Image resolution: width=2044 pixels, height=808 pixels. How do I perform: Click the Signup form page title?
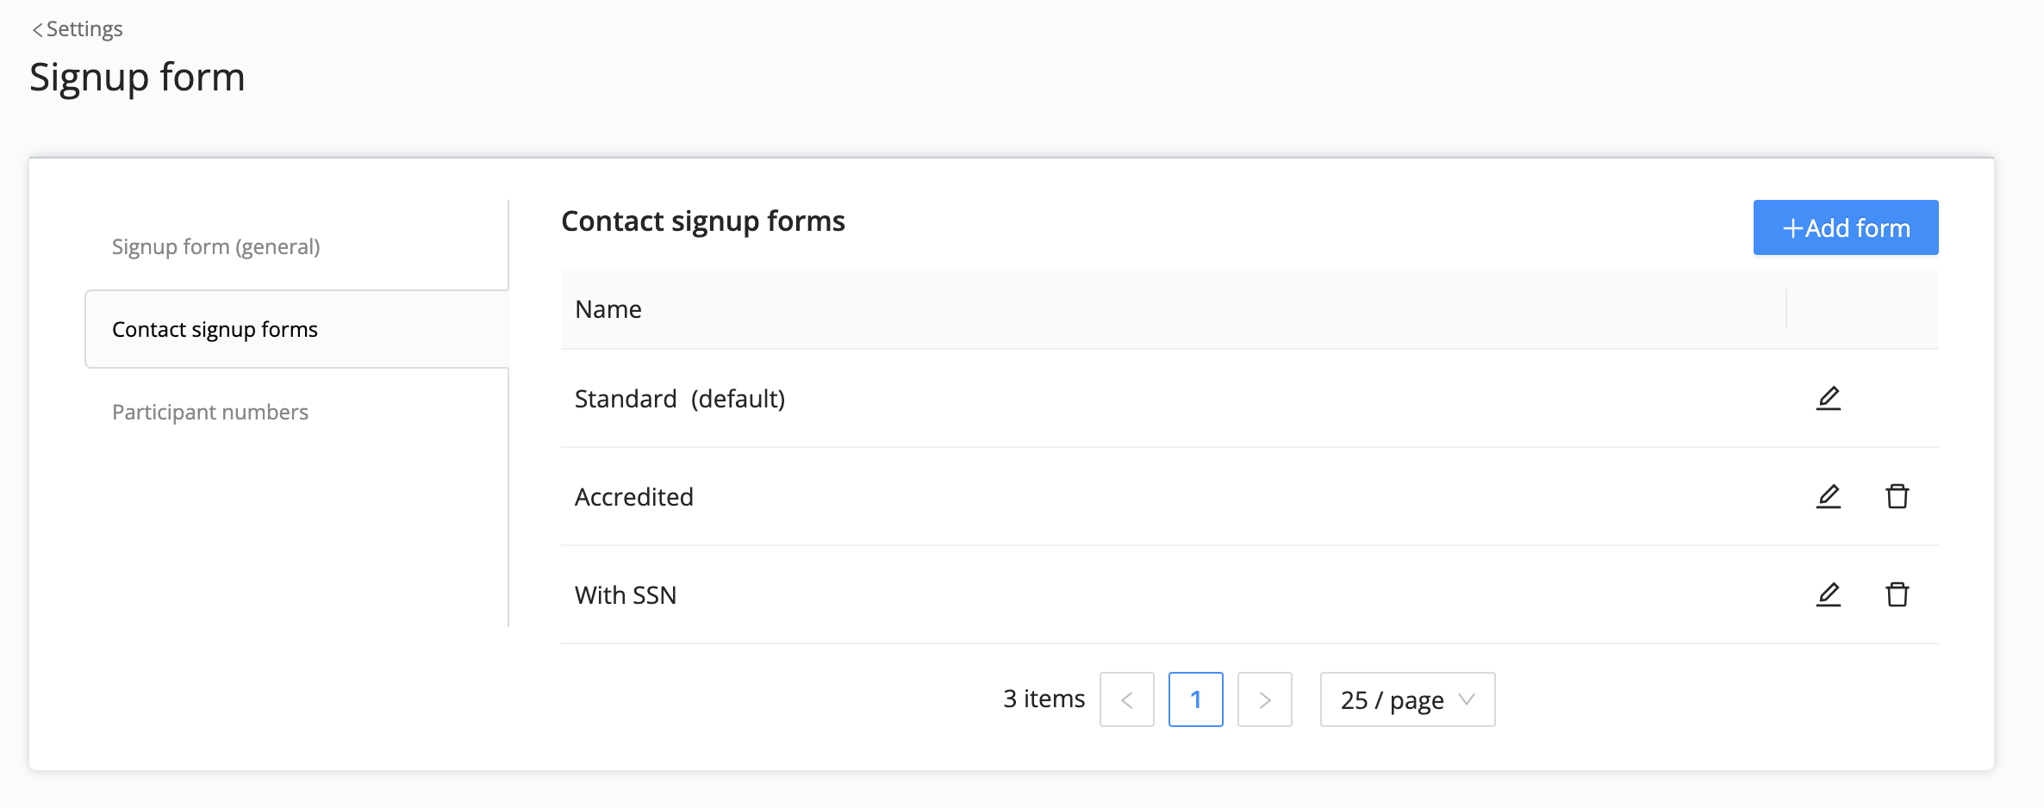[x=138, y=78]
